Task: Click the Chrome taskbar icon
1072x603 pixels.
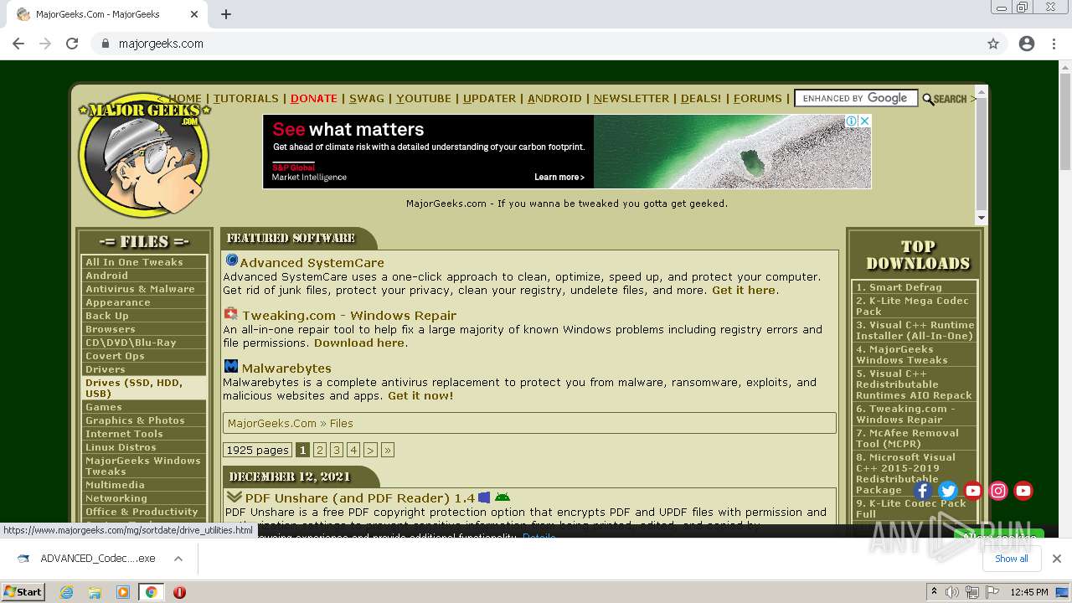Action: click(151, 592)
